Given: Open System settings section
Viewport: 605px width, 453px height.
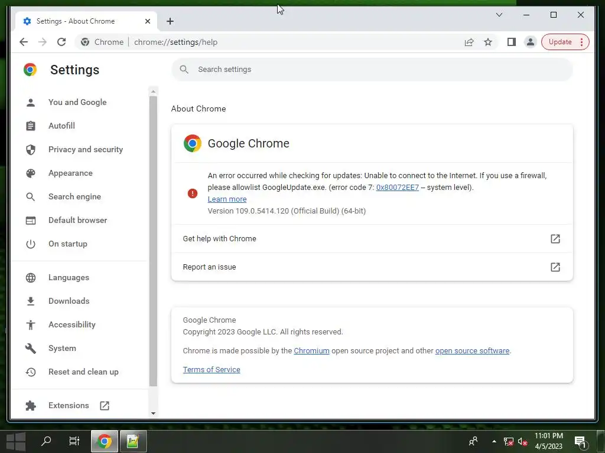Looking at the screenshot, I should [62, 348].
